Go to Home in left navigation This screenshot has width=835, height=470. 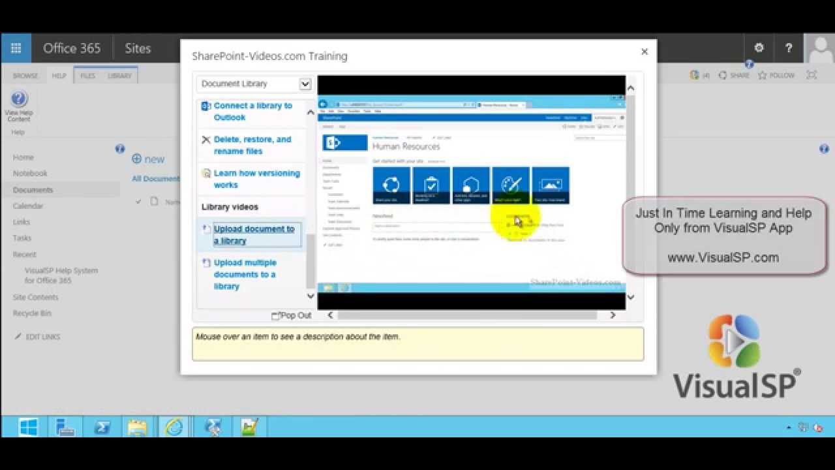[x=23, y=157]
